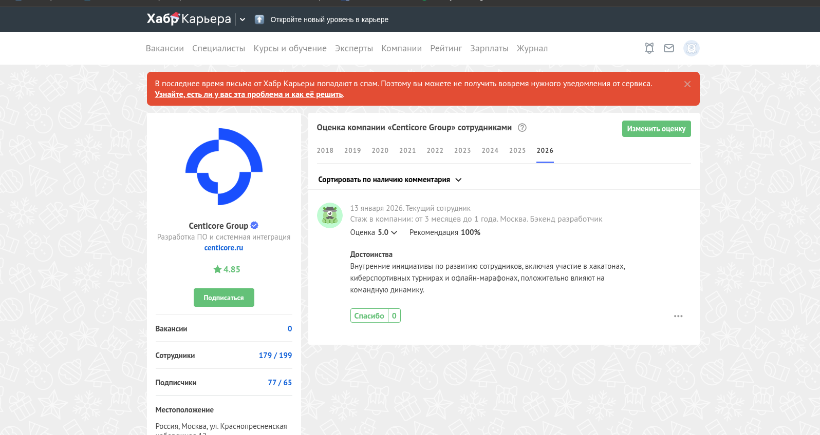This screenshot has height=435, width=820.
Task: Switch to the 2019 year tab
Action: [x=352, y=150]
